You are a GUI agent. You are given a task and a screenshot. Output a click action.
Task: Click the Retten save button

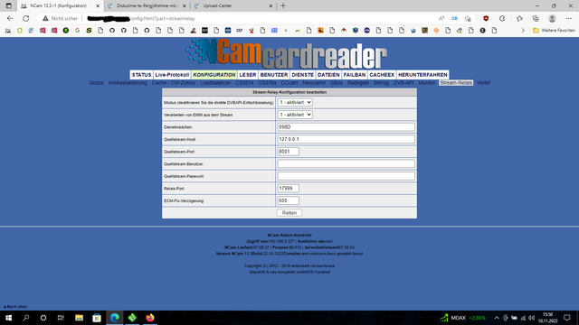(x=289, y=213)
